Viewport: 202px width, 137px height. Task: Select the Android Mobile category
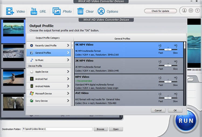pos(49,86)
